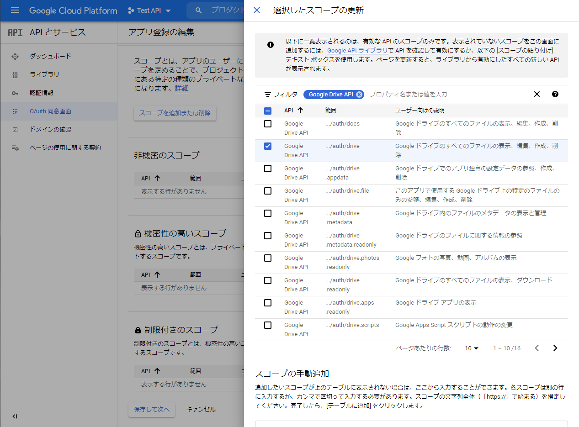Close the scope update panel with the X
The height and width of the screenshot is (427, 579).
[x=257, y=10]
